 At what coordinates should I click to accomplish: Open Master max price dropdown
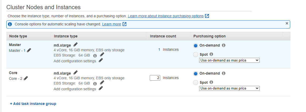coord(229,60)
